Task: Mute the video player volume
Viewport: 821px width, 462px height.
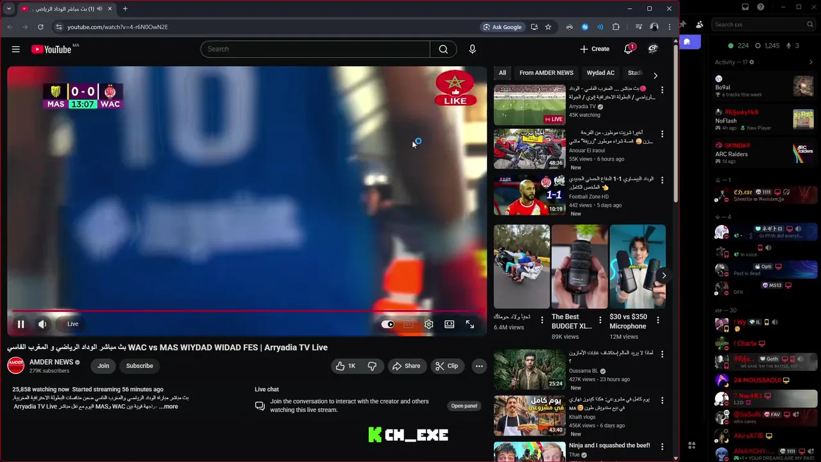Action: pyautogui.click(x=42, y=324)
